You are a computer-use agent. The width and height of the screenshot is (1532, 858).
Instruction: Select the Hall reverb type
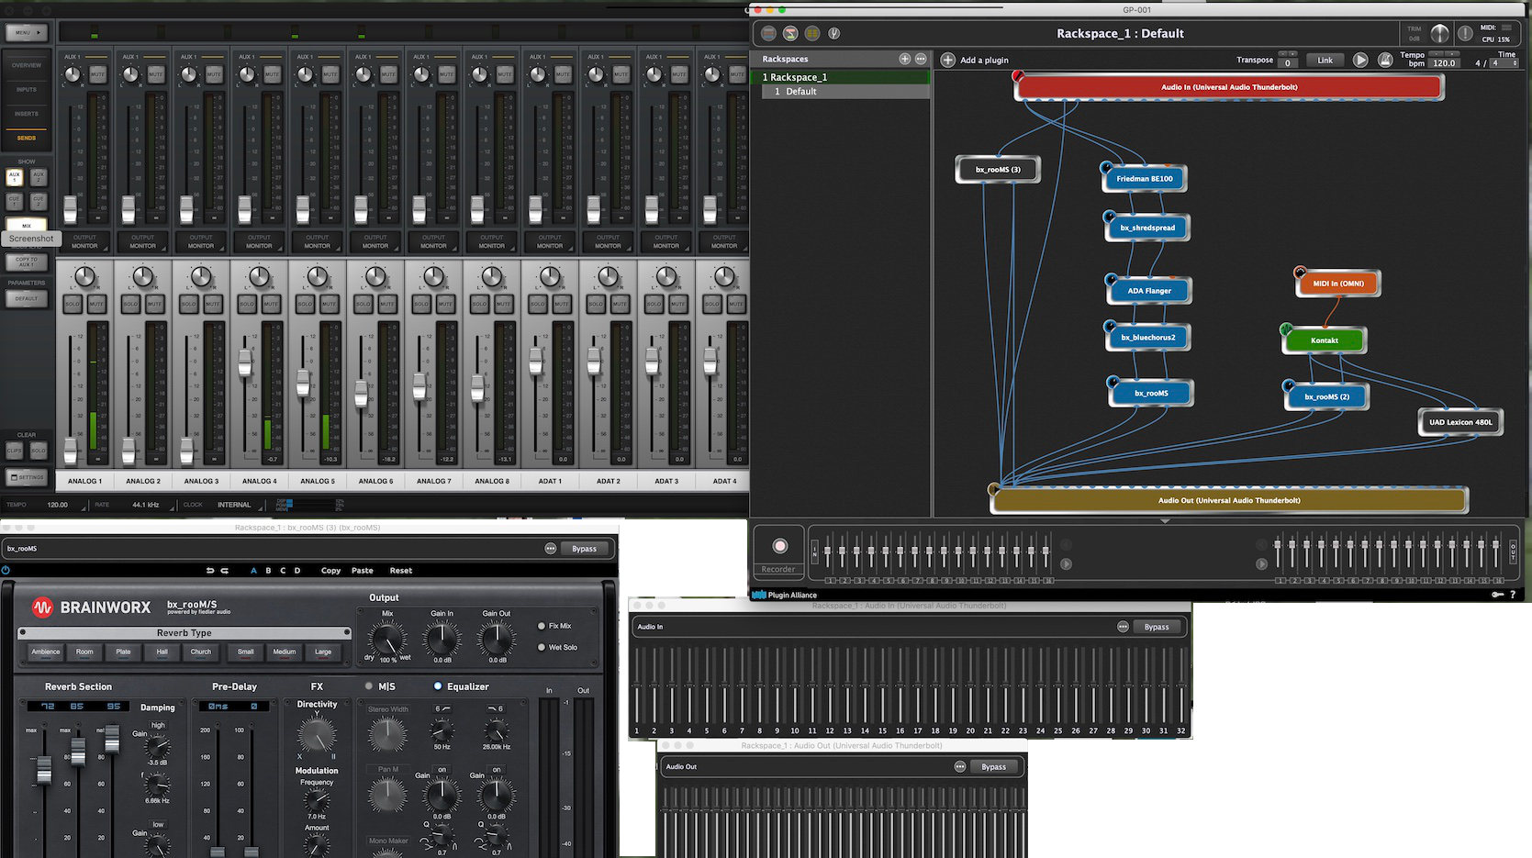click(162, 652)
